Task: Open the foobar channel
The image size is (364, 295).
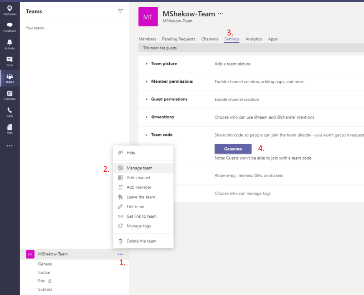Action: click(x=44, y=272)
